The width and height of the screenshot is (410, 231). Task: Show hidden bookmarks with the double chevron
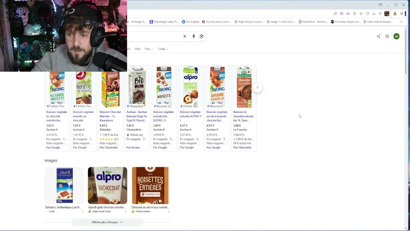[x=401, y=22]
